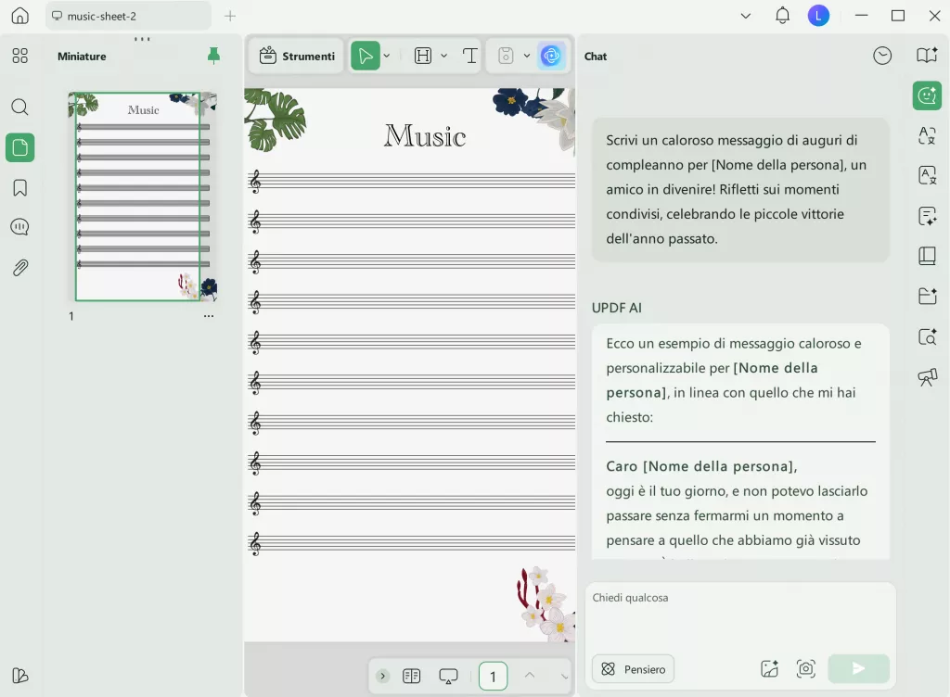Click the three dots above Miniature panel
This screenshot has height=697, width=950.
142,39
